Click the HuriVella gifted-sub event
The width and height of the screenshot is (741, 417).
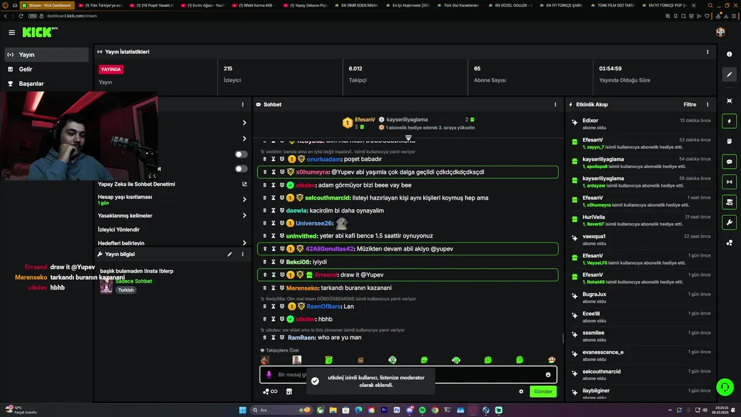640,221
